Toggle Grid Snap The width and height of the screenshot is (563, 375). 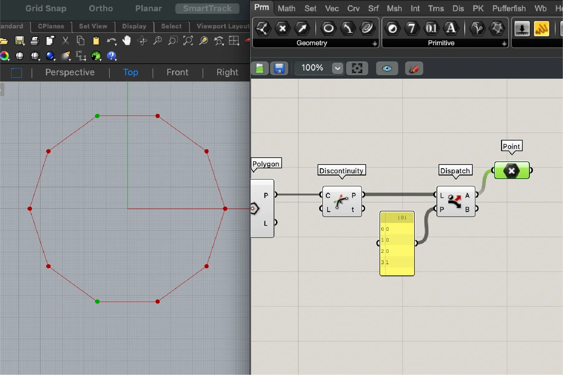[x=46, y=8]
